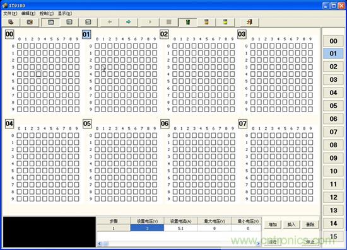The height and width of the screenshot is (250, 347).
Task: Select the 02 group header label
Action: pyautogui.click(x=164, y=34)
